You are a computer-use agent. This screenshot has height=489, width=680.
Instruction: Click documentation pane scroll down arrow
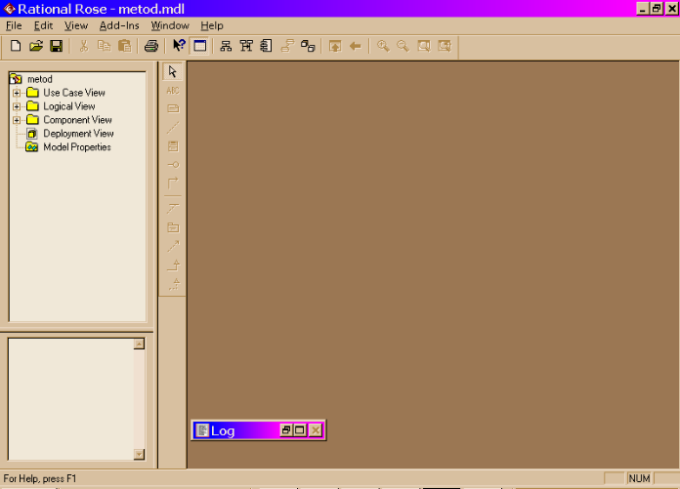[139, 454]
